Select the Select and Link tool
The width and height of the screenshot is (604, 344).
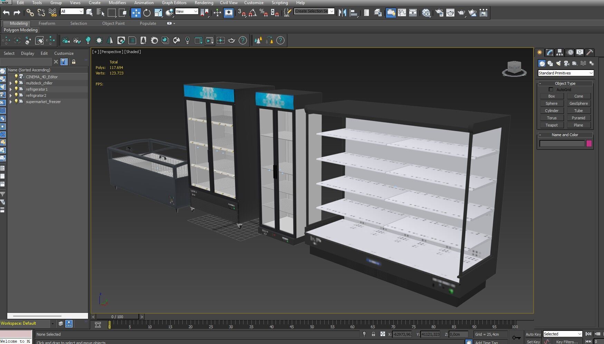30,13
